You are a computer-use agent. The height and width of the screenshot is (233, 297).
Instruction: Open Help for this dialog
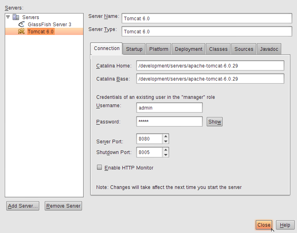point(285,225)
